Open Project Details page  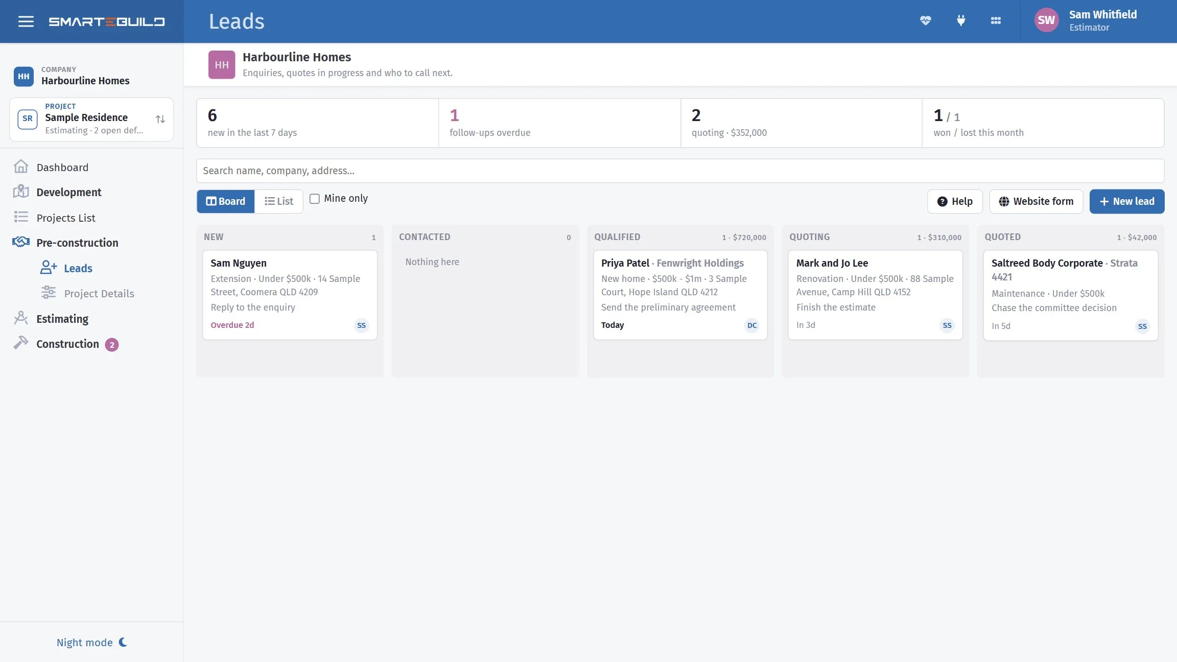click(x=99, y=293)
